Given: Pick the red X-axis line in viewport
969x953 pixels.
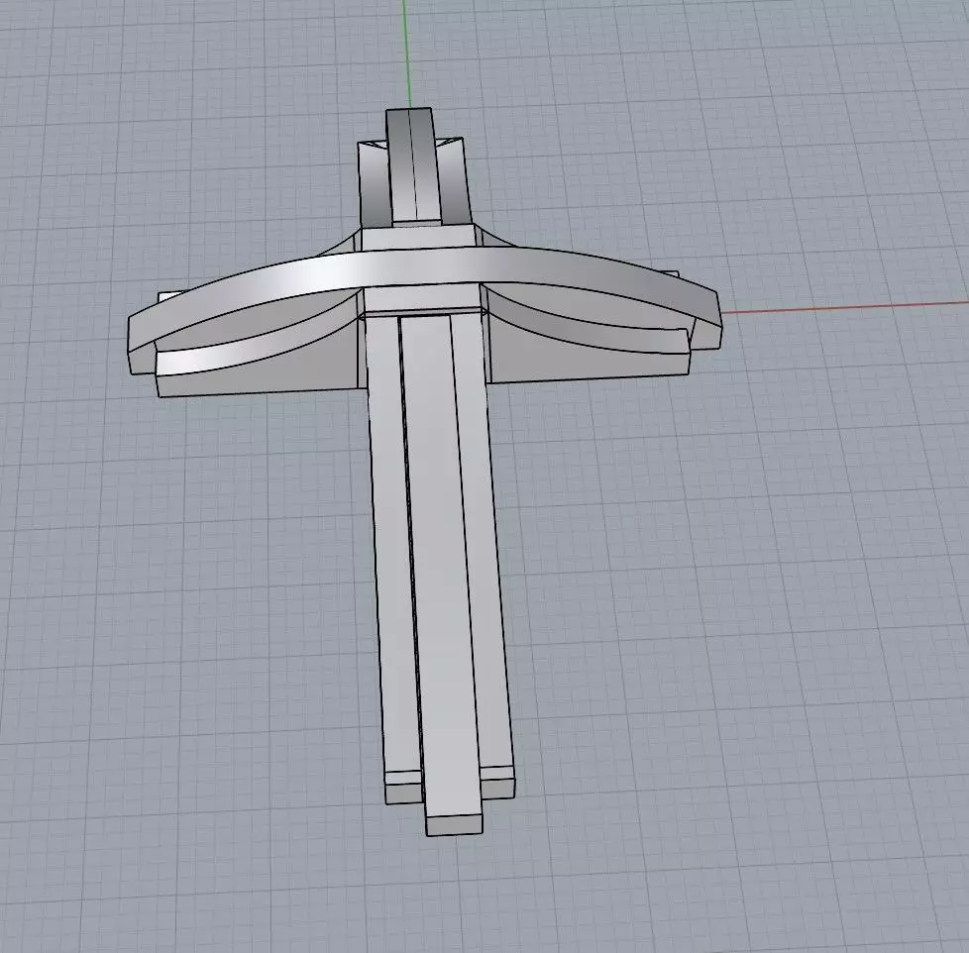Looking at the screenshot, I should coord(844,306).
